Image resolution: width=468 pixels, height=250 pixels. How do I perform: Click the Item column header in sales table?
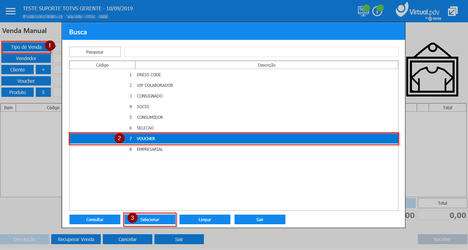(8, 107)
